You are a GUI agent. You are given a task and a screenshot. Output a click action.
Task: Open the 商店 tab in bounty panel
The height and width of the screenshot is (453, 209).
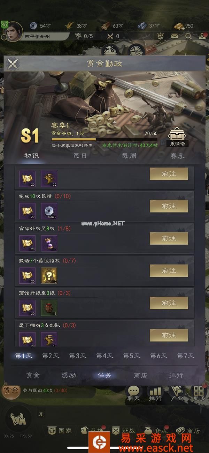140,375
